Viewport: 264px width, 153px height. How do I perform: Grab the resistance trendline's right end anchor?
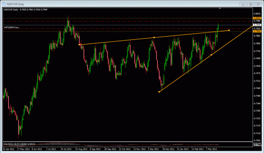pos(229,30)
